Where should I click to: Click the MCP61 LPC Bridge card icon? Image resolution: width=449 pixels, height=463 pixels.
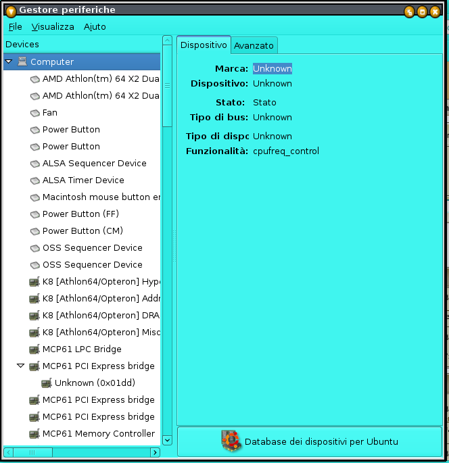point(34,349)
